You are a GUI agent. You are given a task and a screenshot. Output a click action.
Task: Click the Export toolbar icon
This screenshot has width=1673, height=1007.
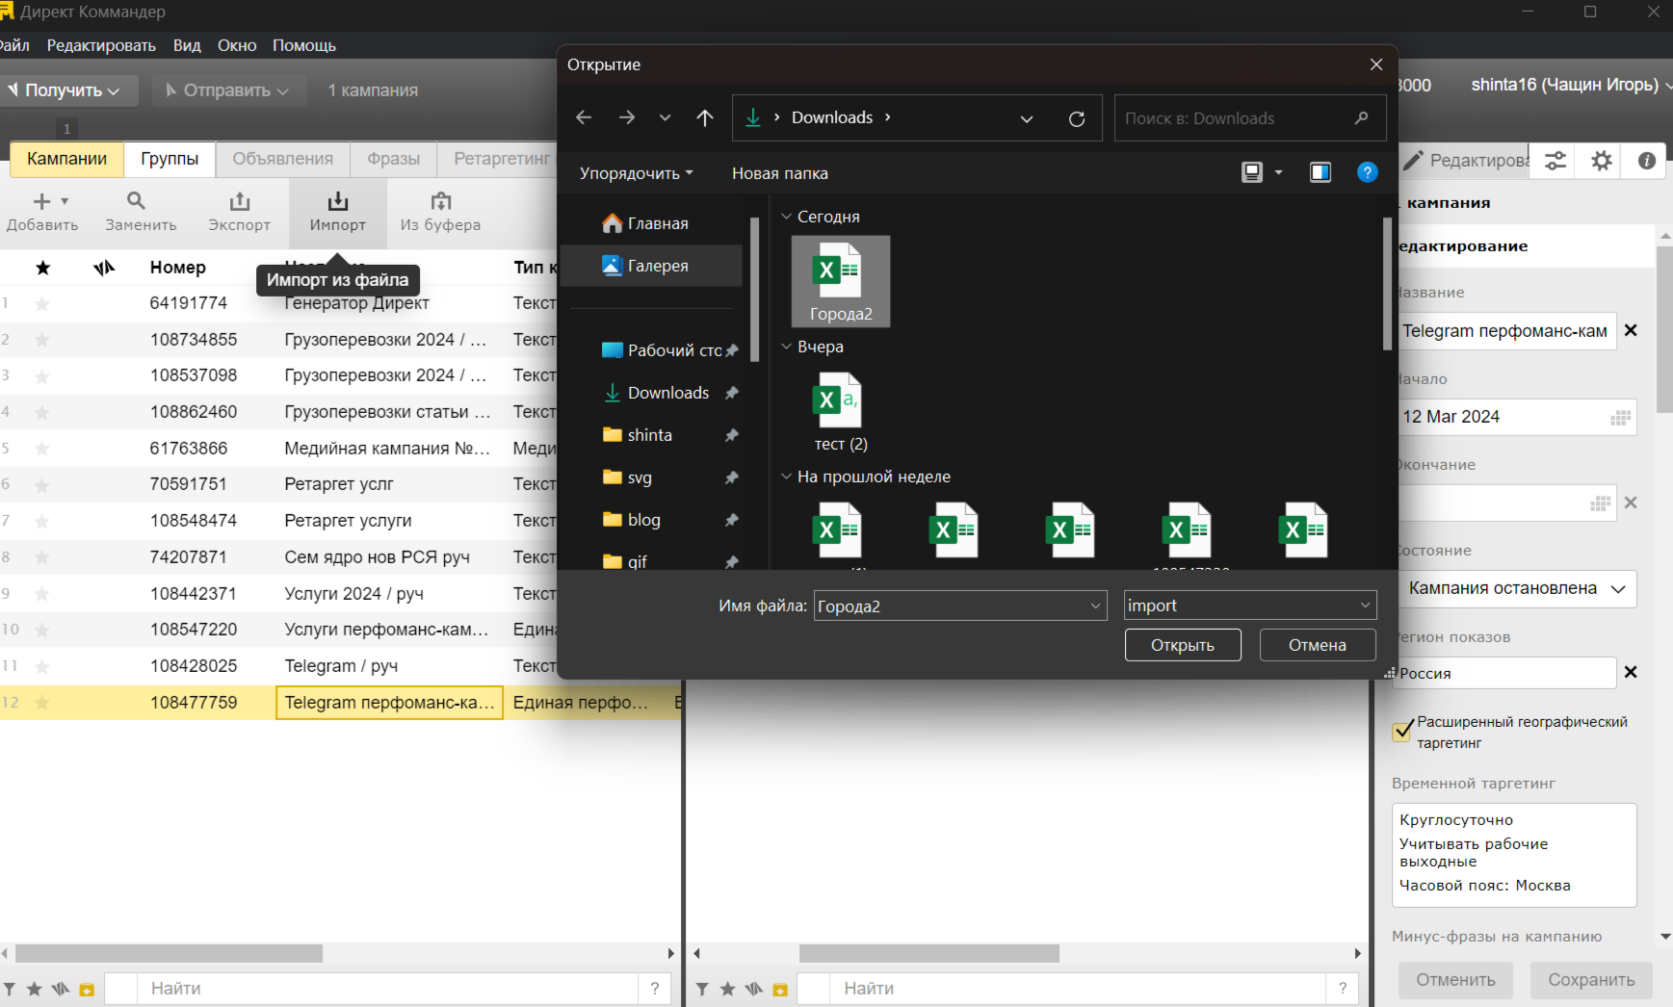(239, 201)
